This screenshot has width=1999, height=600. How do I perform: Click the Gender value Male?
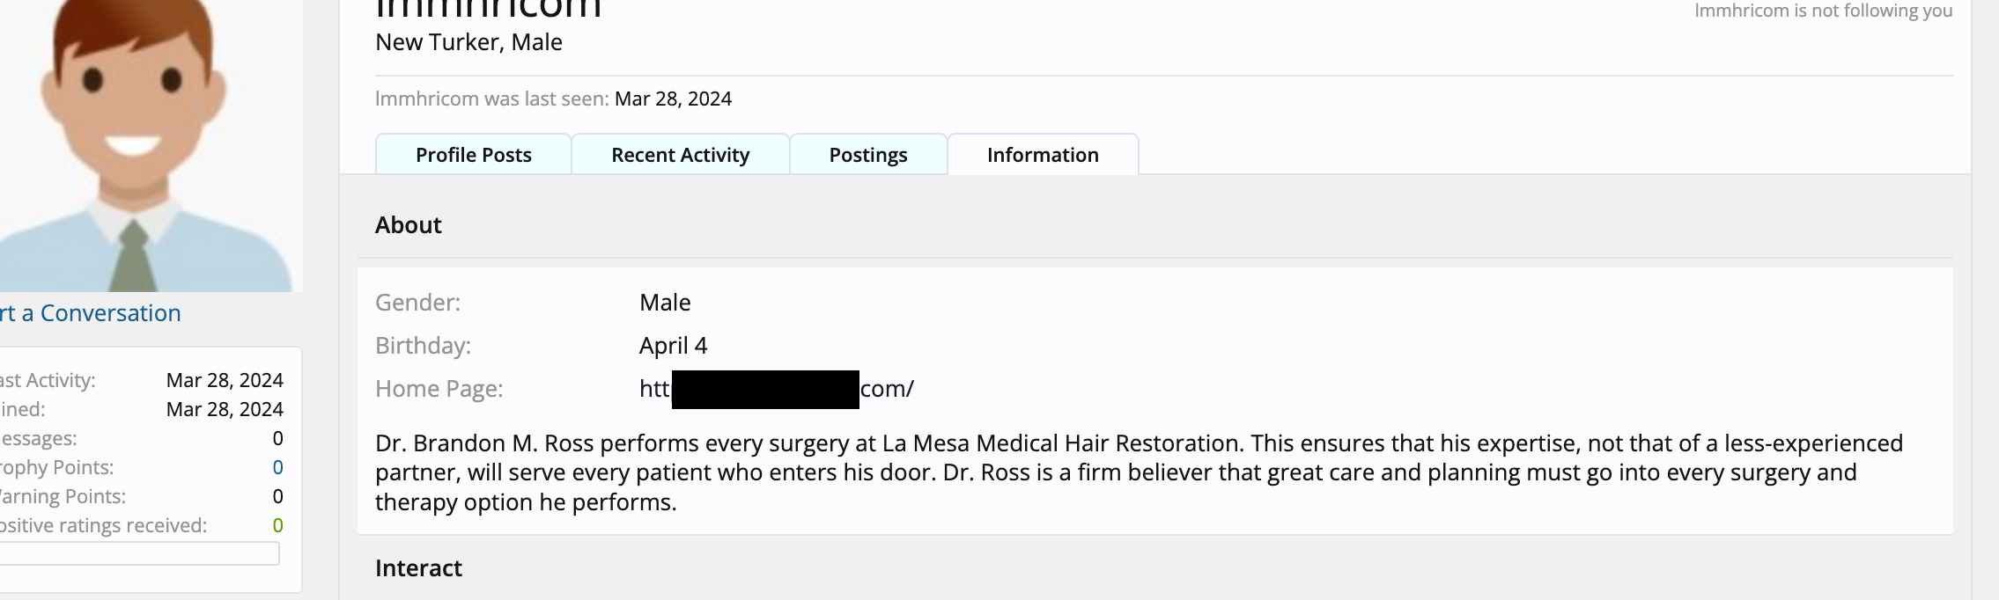point(665,303)
